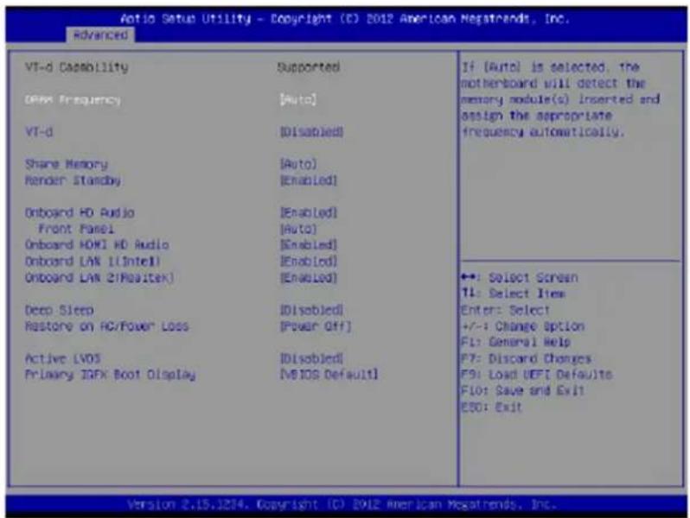
Task: Click the F1: General Help hint
Action: pos(515,342)
